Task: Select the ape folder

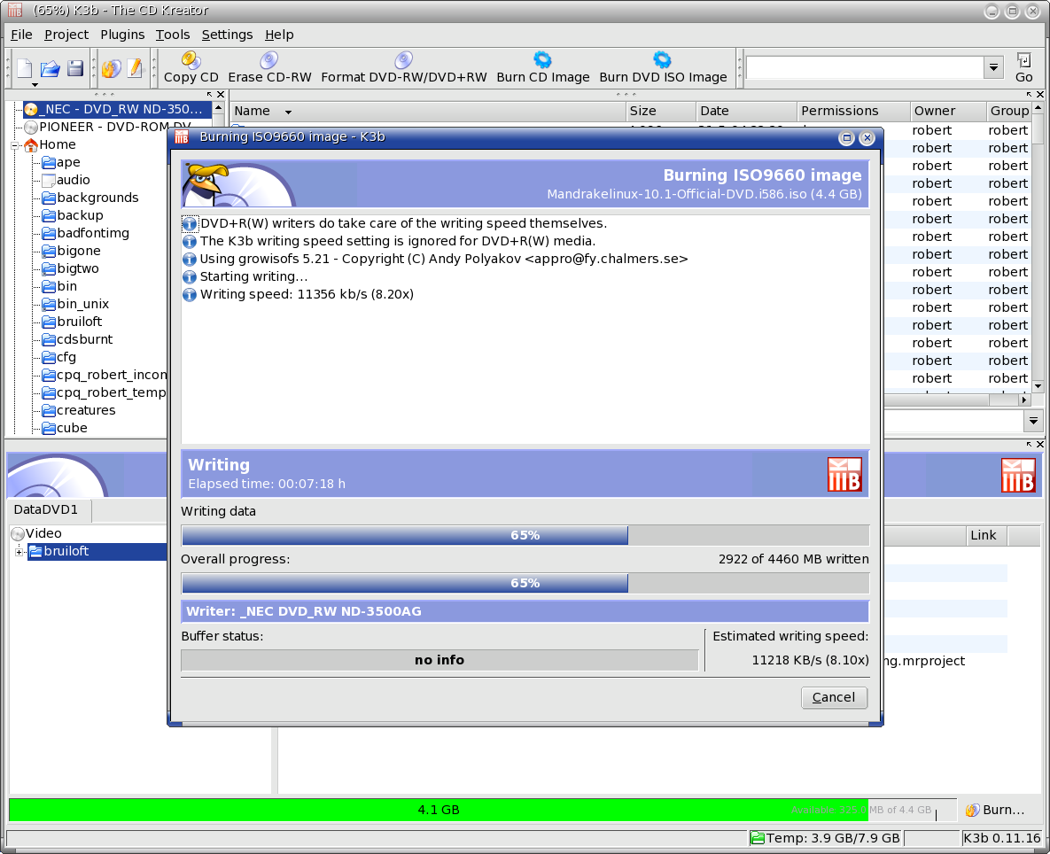Action: click(x=61, y=162)
